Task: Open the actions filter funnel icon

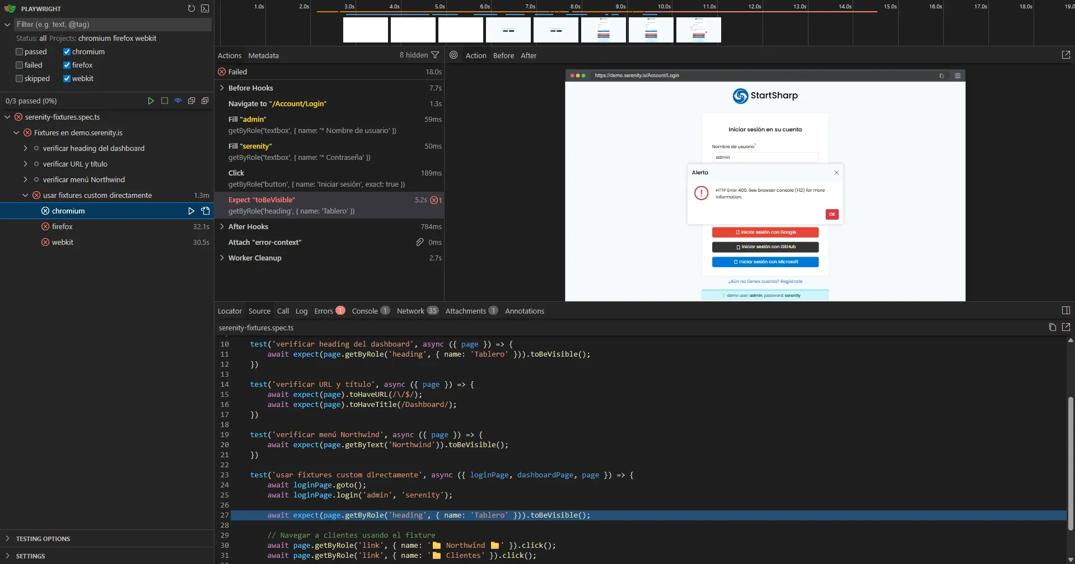Action: pyautogui.click(x=436, y=55)
